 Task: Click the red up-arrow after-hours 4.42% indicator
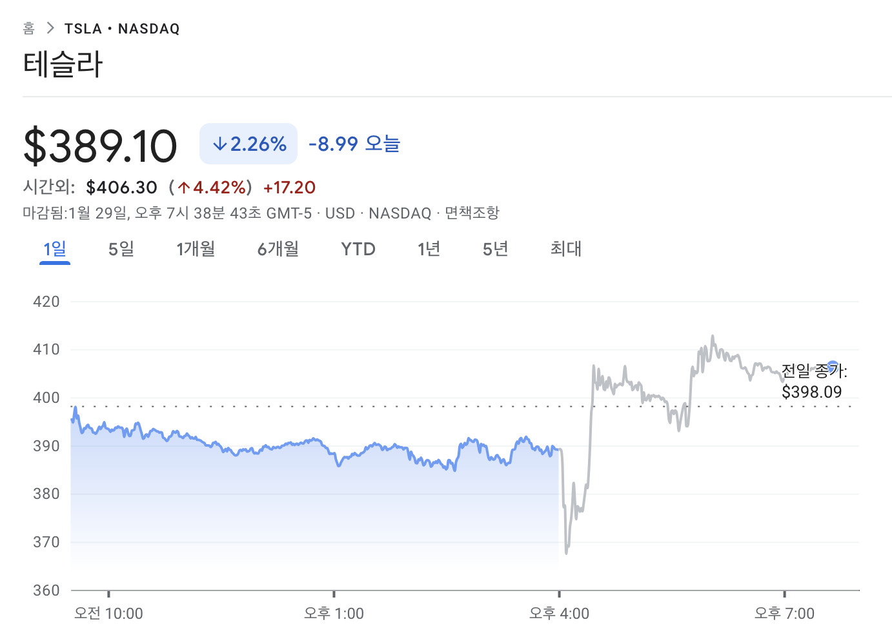coord(211,188)
